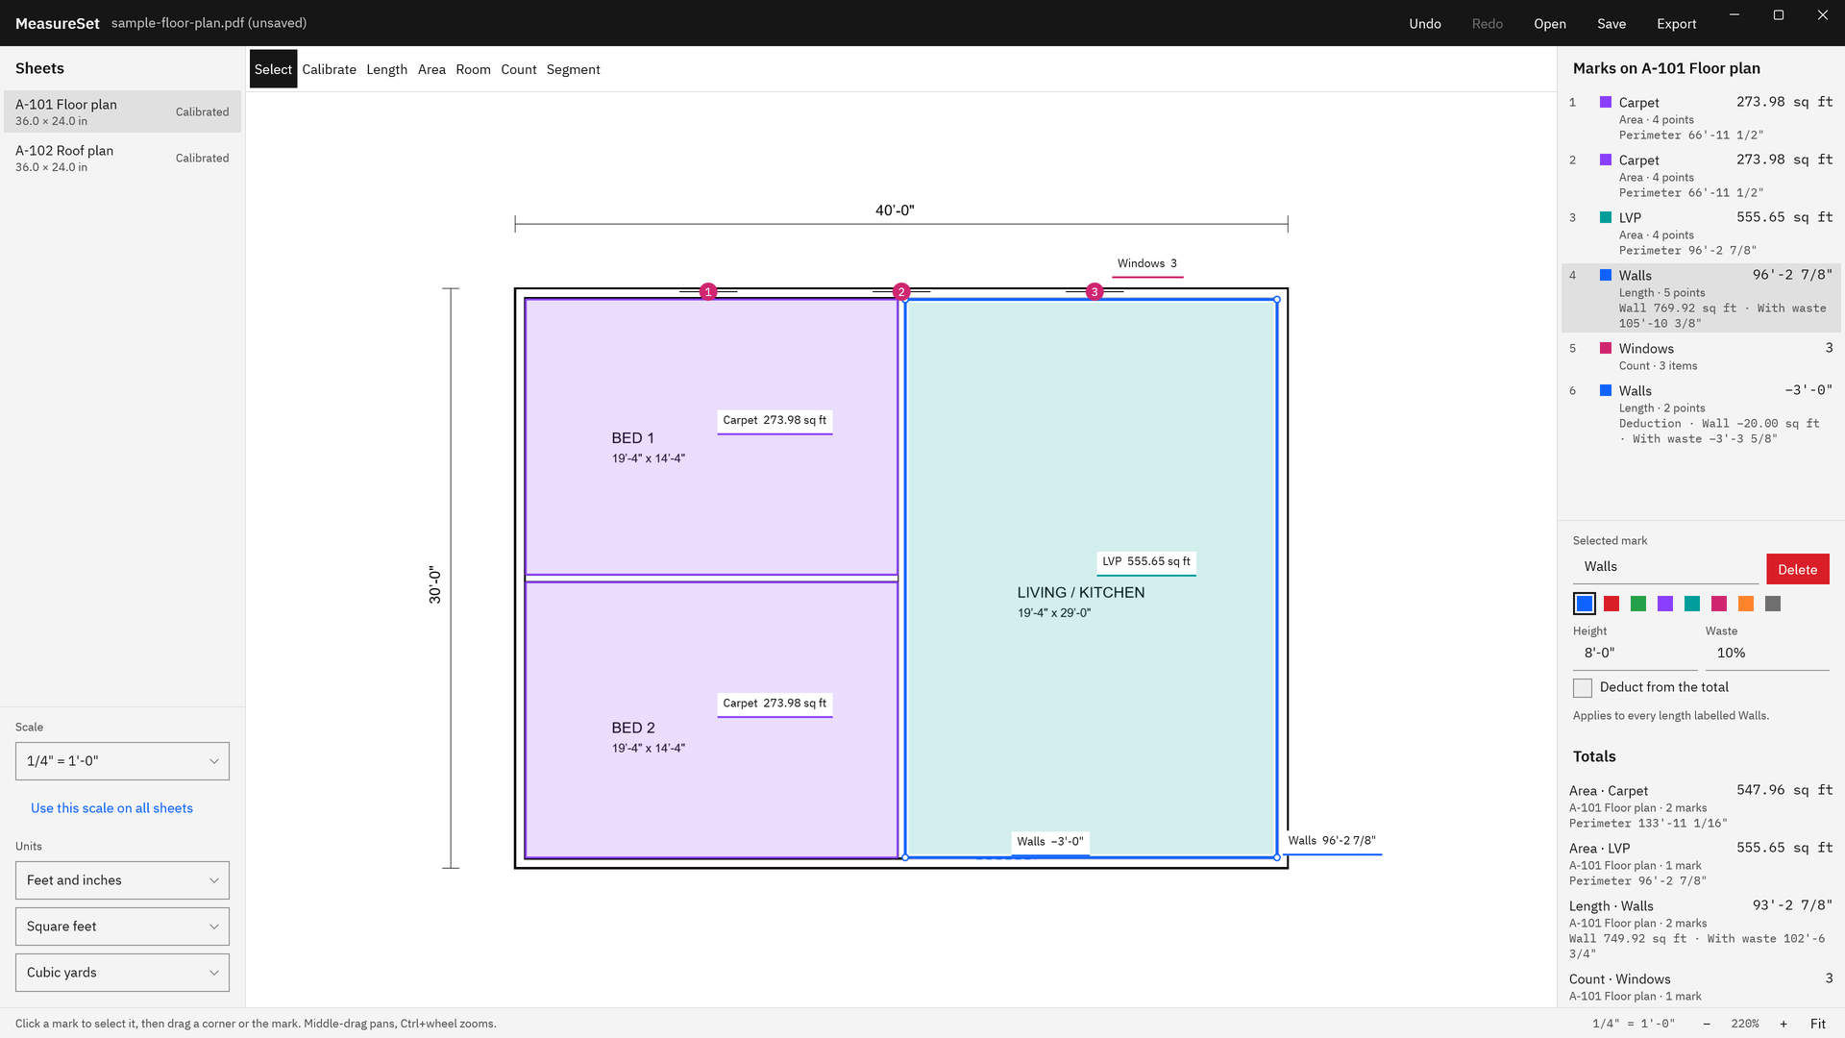Activate the Select tool

pyautogui.click(x=273, y=69)
